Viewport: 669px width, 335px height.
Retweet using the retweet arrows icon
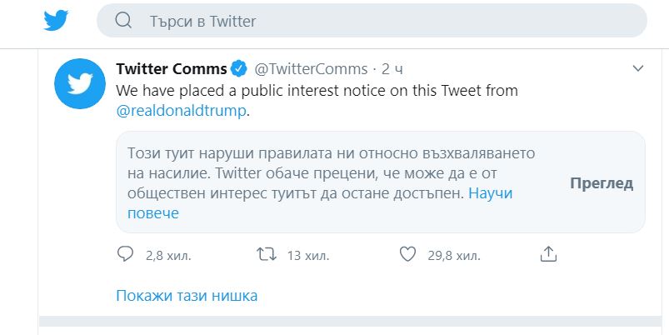[x=267, y=255]
